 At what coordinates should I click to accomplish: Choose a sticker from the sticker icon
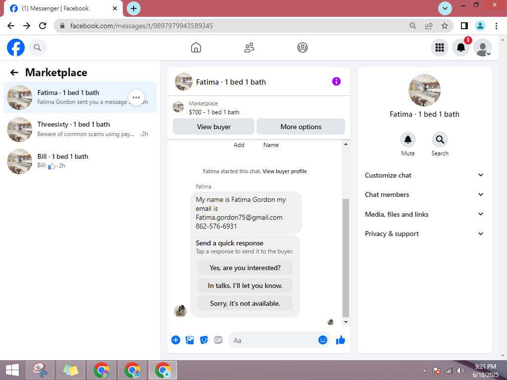pos(204,340)
